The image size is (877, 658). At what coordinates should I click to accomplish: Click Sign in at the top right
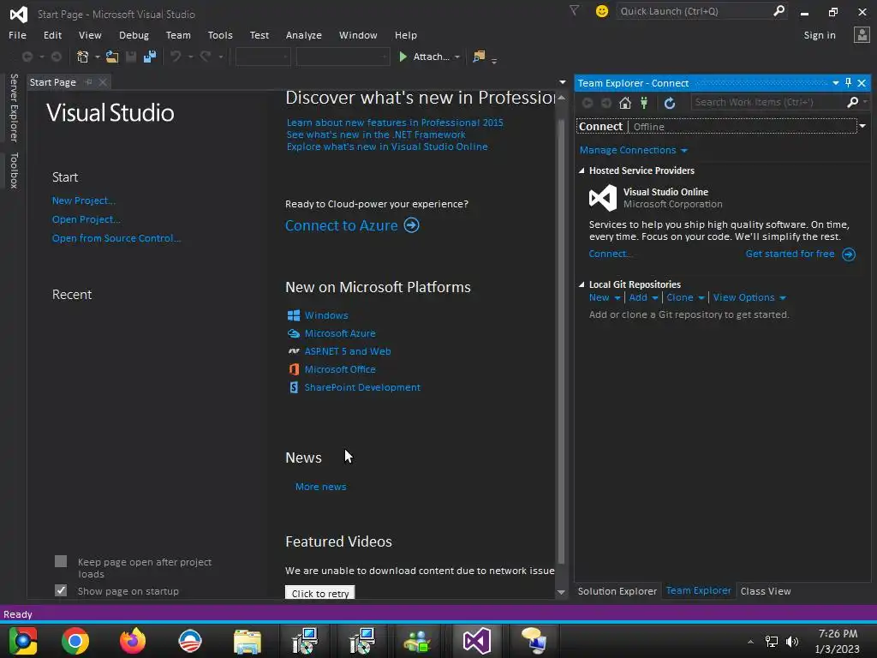pyautogui.click(x=820, y=34)
